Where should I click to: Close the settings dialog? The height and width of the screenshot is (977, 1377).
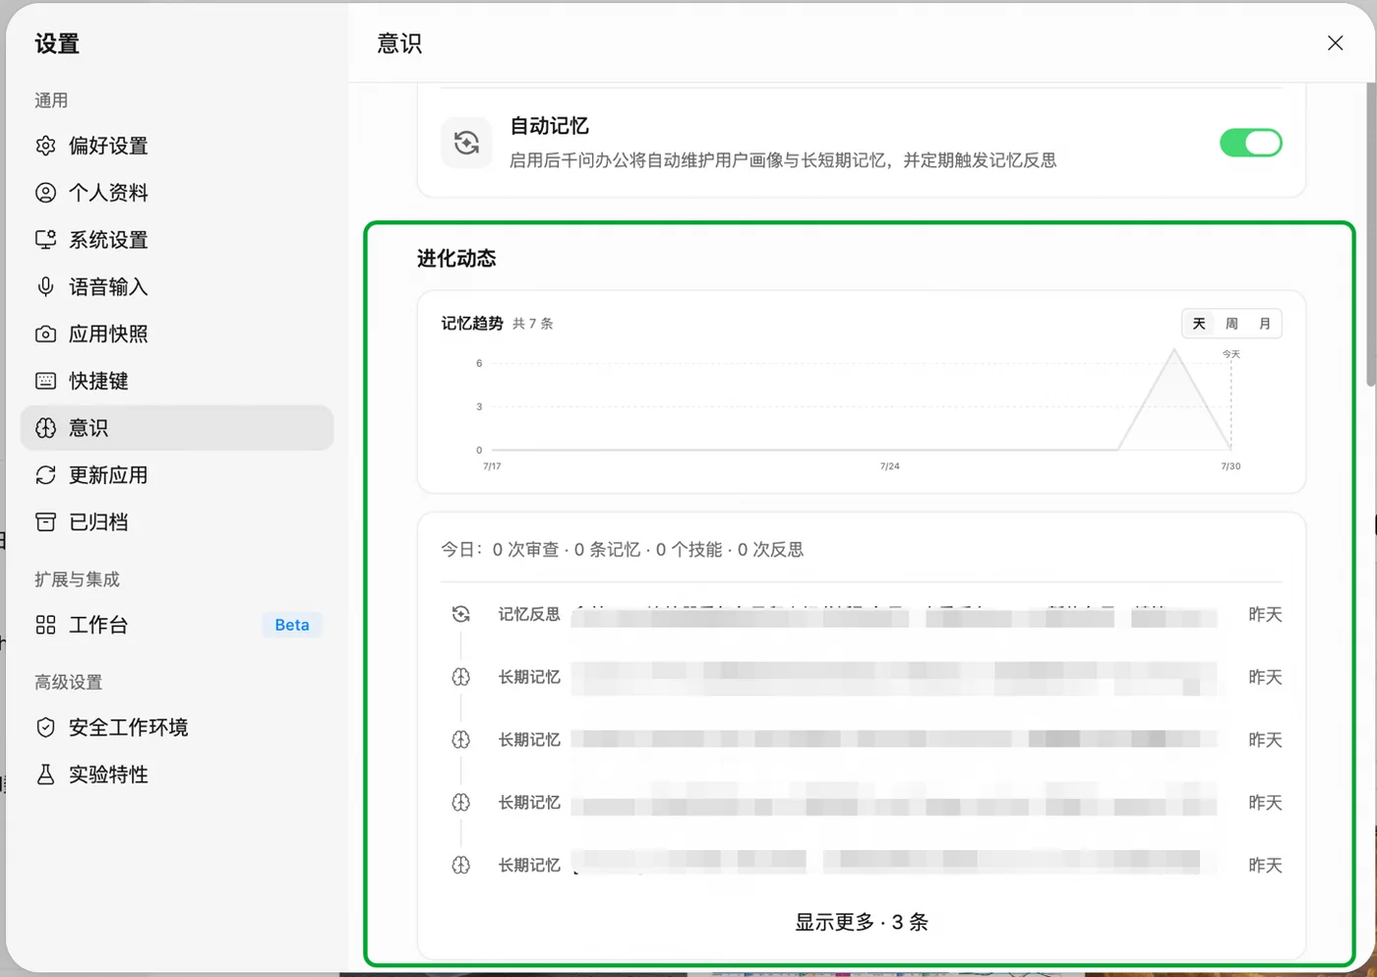coord(1335,43)
